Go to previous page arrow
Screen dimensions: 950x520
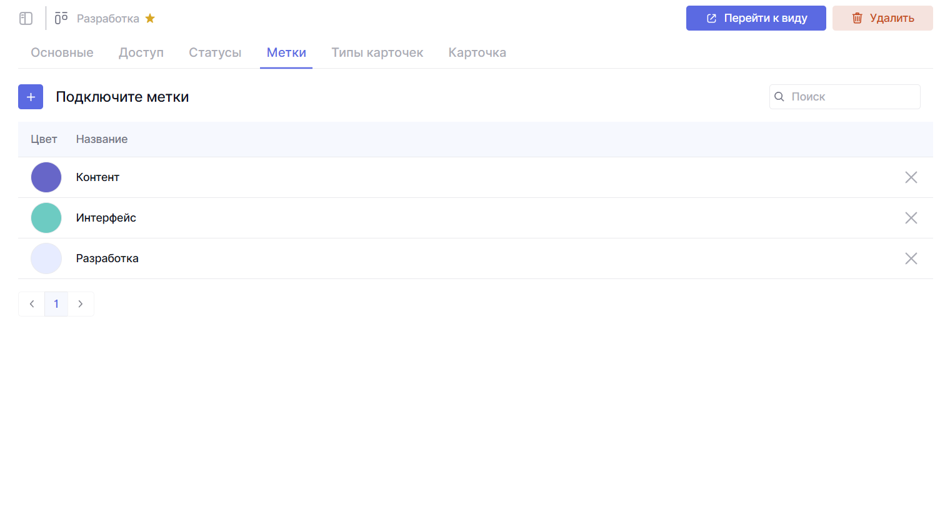coord(32,304)
